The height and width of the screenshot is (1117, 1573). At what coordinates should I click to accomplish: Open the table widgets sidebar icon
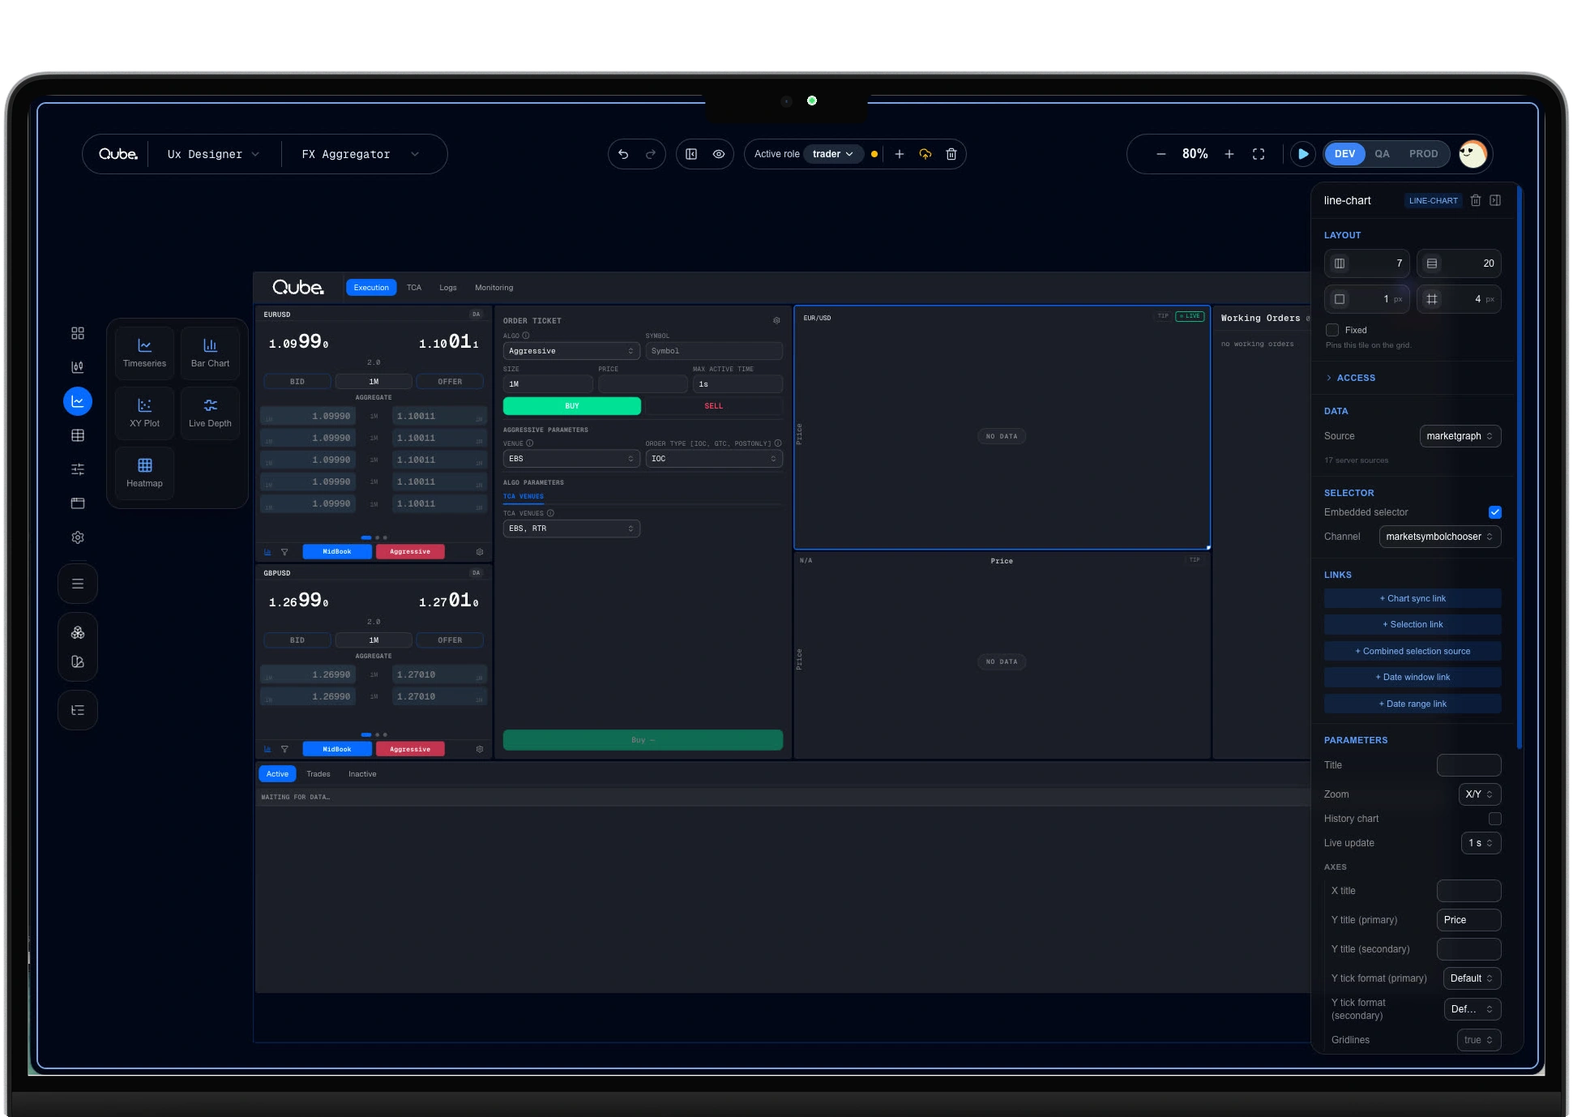78,435
